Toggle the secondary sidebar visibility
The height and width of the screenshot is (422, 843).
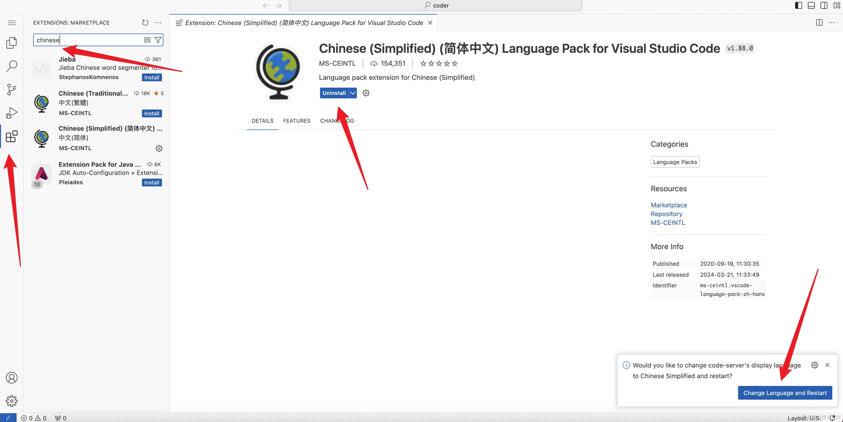pos(823,5)
